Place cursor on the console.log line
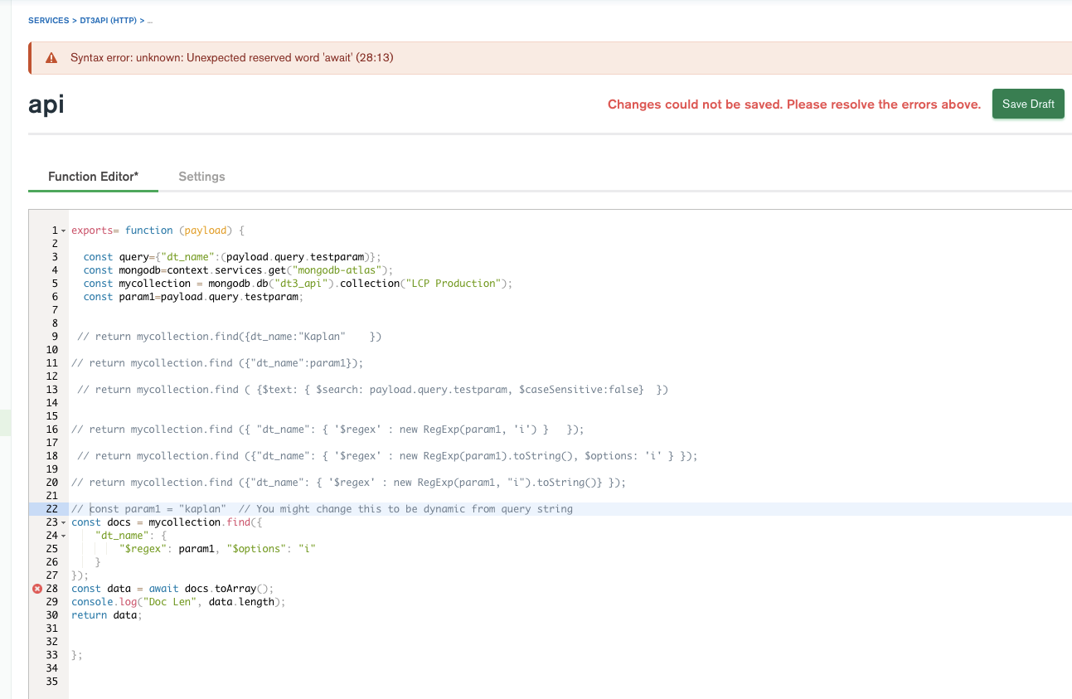 [x=177, y=602]
